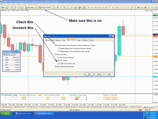Open the arrows objects dropdown
The width and height of the screenshot is (158, 119).
[x=156, y=8]
